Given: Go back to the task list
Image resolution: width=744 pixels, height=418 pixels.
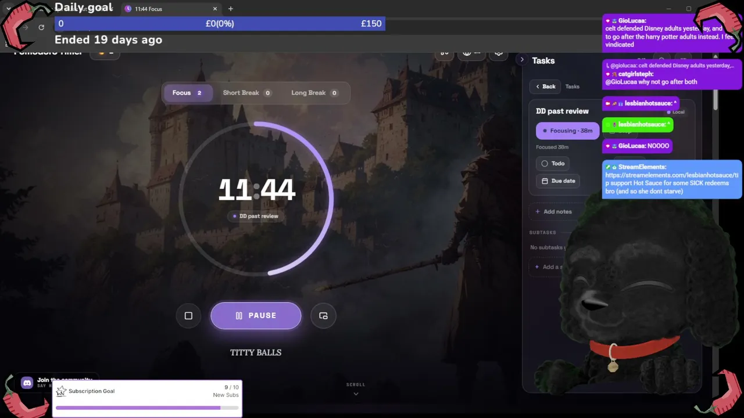Looking at the screenshot, I should point(545,87).
